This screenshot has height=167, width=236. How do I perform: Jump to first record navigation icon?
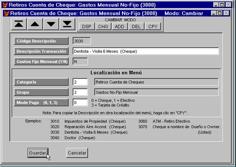click(x=19, y=24)
